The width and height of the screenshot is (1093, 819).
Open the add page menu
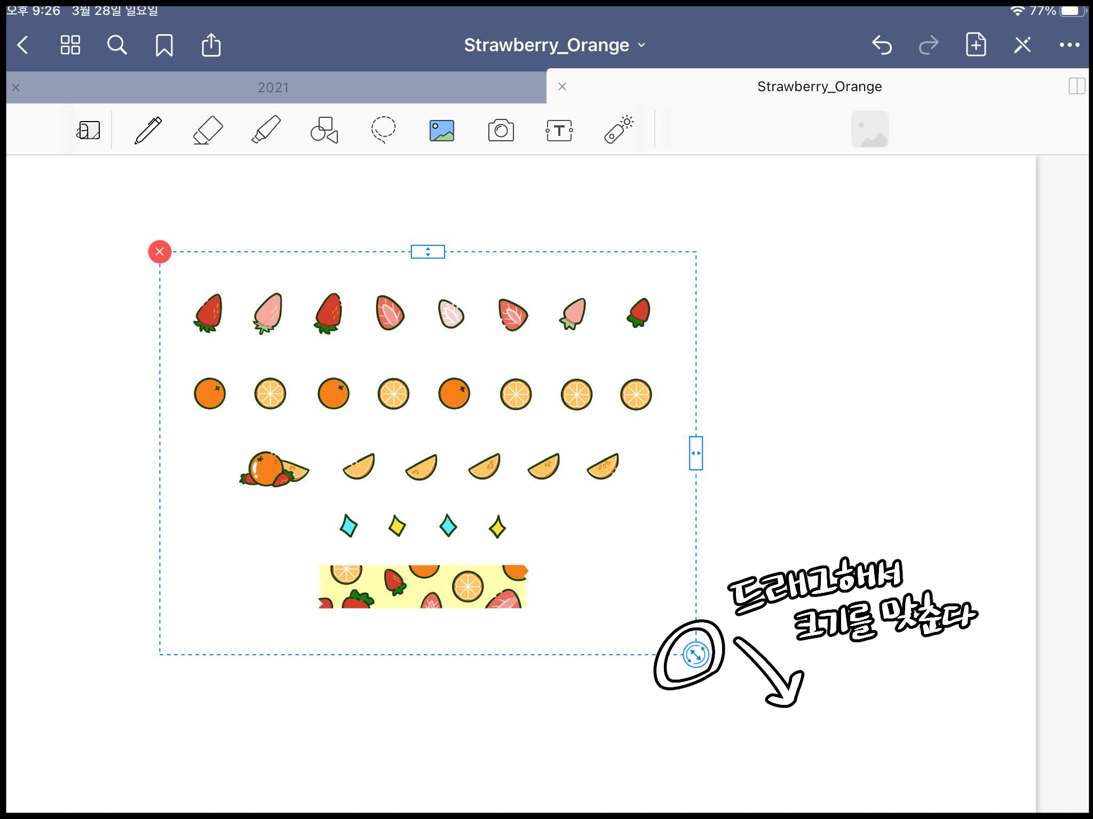(x=976, y=45)
